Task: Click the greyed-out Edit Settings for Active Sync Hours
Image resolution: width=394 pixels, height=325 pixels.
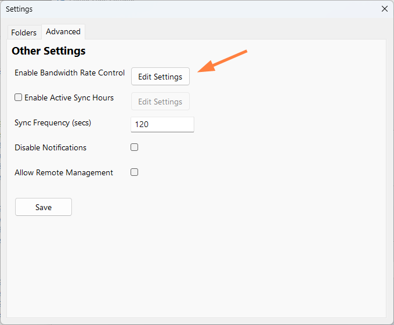Action: 160,102
